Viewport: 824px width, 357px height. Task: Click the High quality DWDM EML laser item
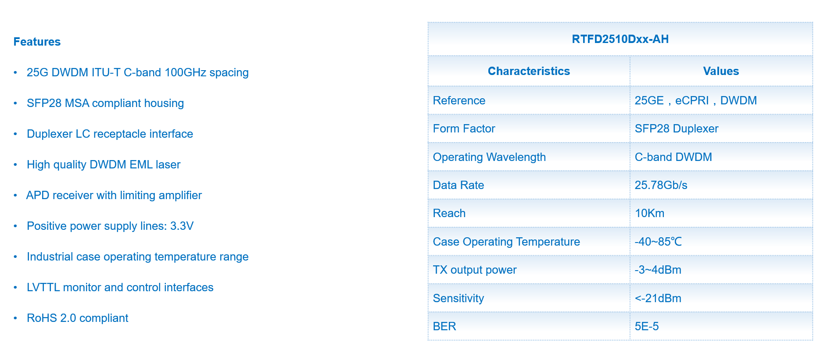coord(104,164)
